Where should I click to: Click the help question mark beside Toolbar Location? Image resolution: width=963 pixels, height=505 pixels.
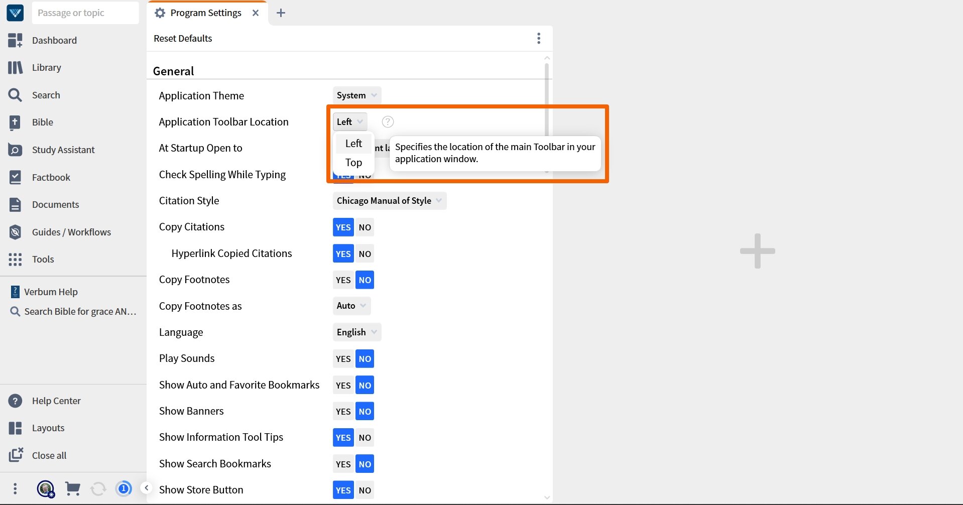tap(388, 121)
